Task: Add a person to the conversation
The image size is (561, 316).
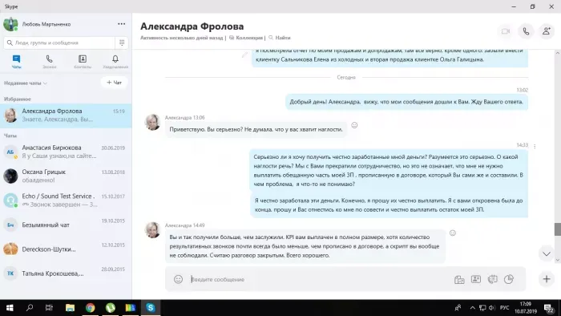Action: [x=546, y=31]
